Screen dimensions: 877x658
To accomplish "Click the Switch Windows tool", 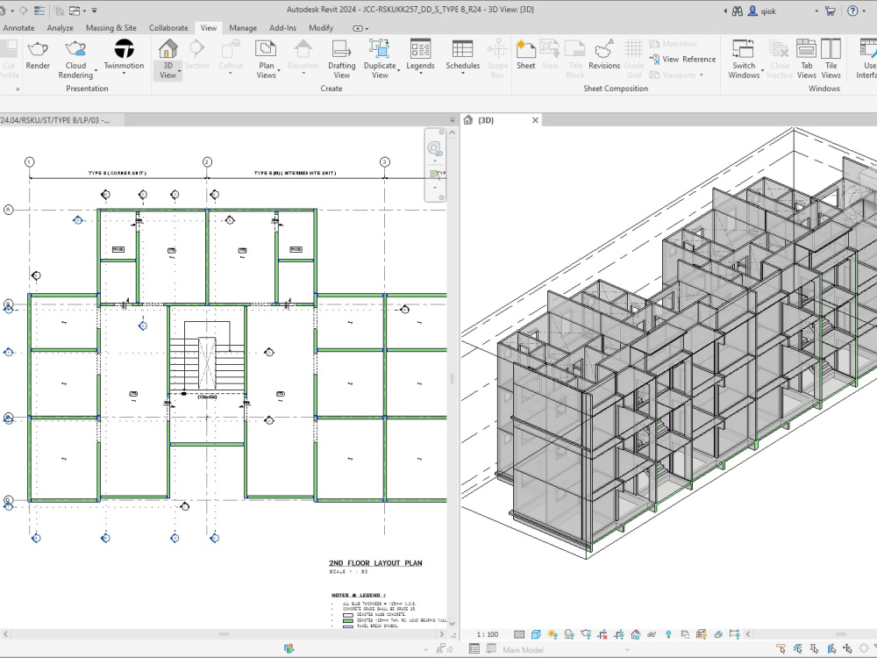I will (x=744, y=60).
